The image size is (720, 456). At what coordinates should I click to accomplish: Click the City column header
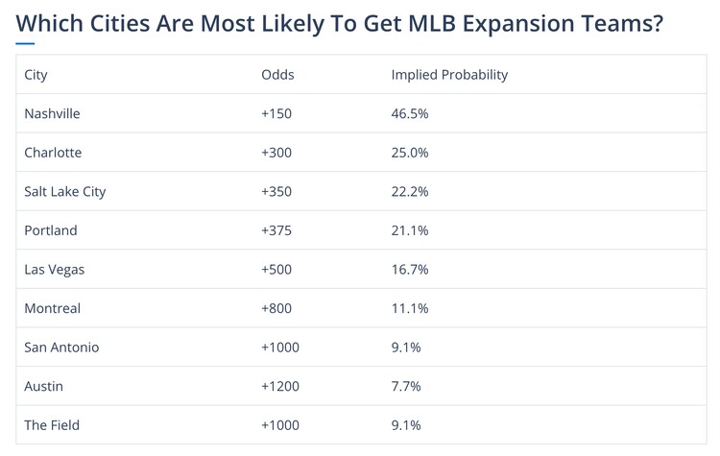pos(36,75)
